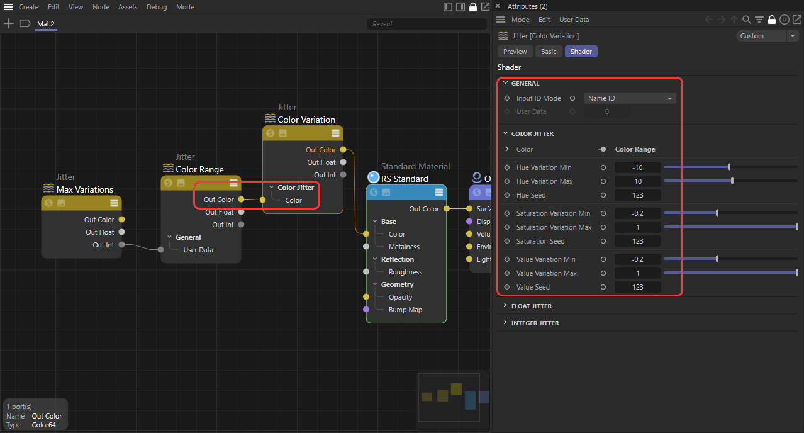The height and width of the screenshot is (433, 804).
Task: Open the Assets menu
Action: coord(128,7)
